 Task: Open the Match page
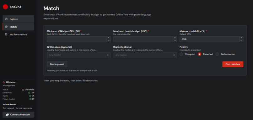pyautogui.click(x=19, y=27)
